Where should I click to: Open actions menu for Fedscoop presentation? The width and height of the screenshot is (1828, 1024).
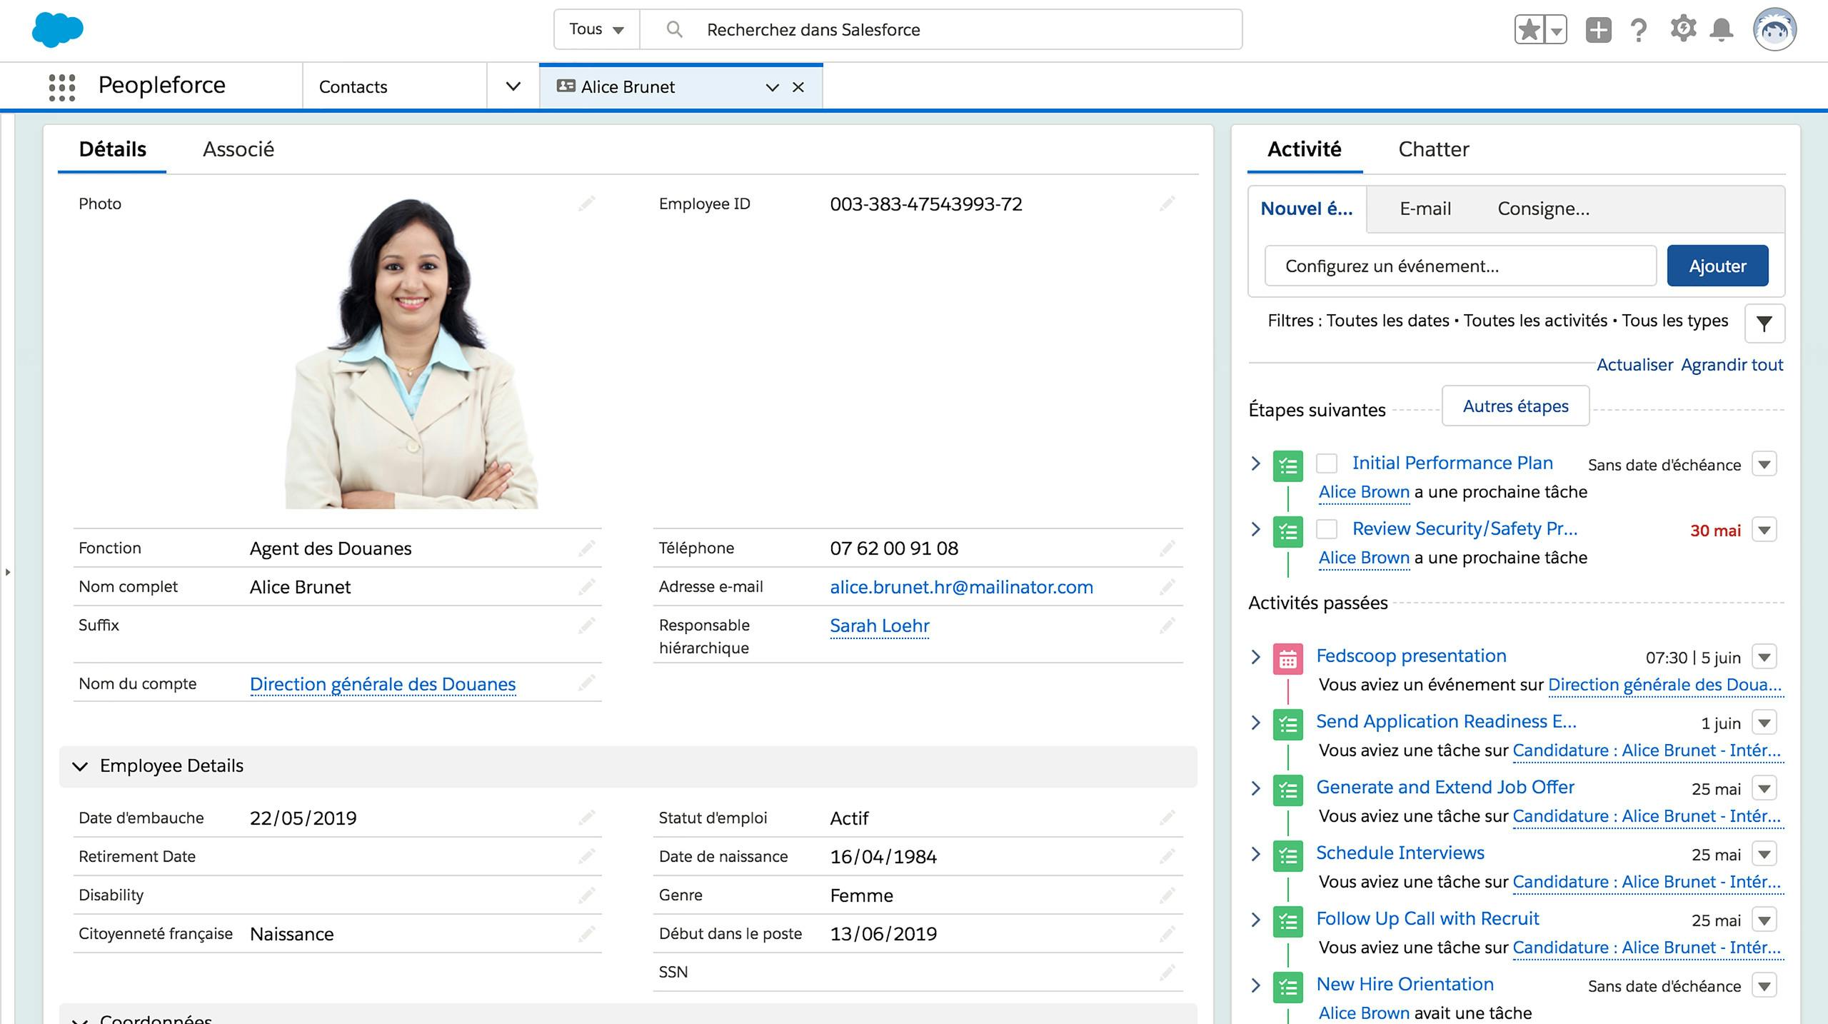click(1764, 657)
